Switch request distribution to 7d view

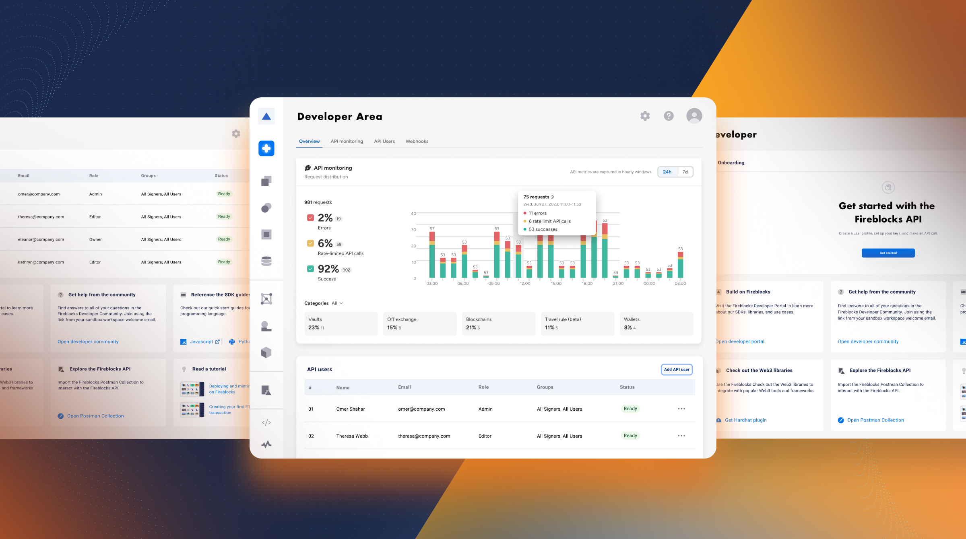(x=685, y=172)
